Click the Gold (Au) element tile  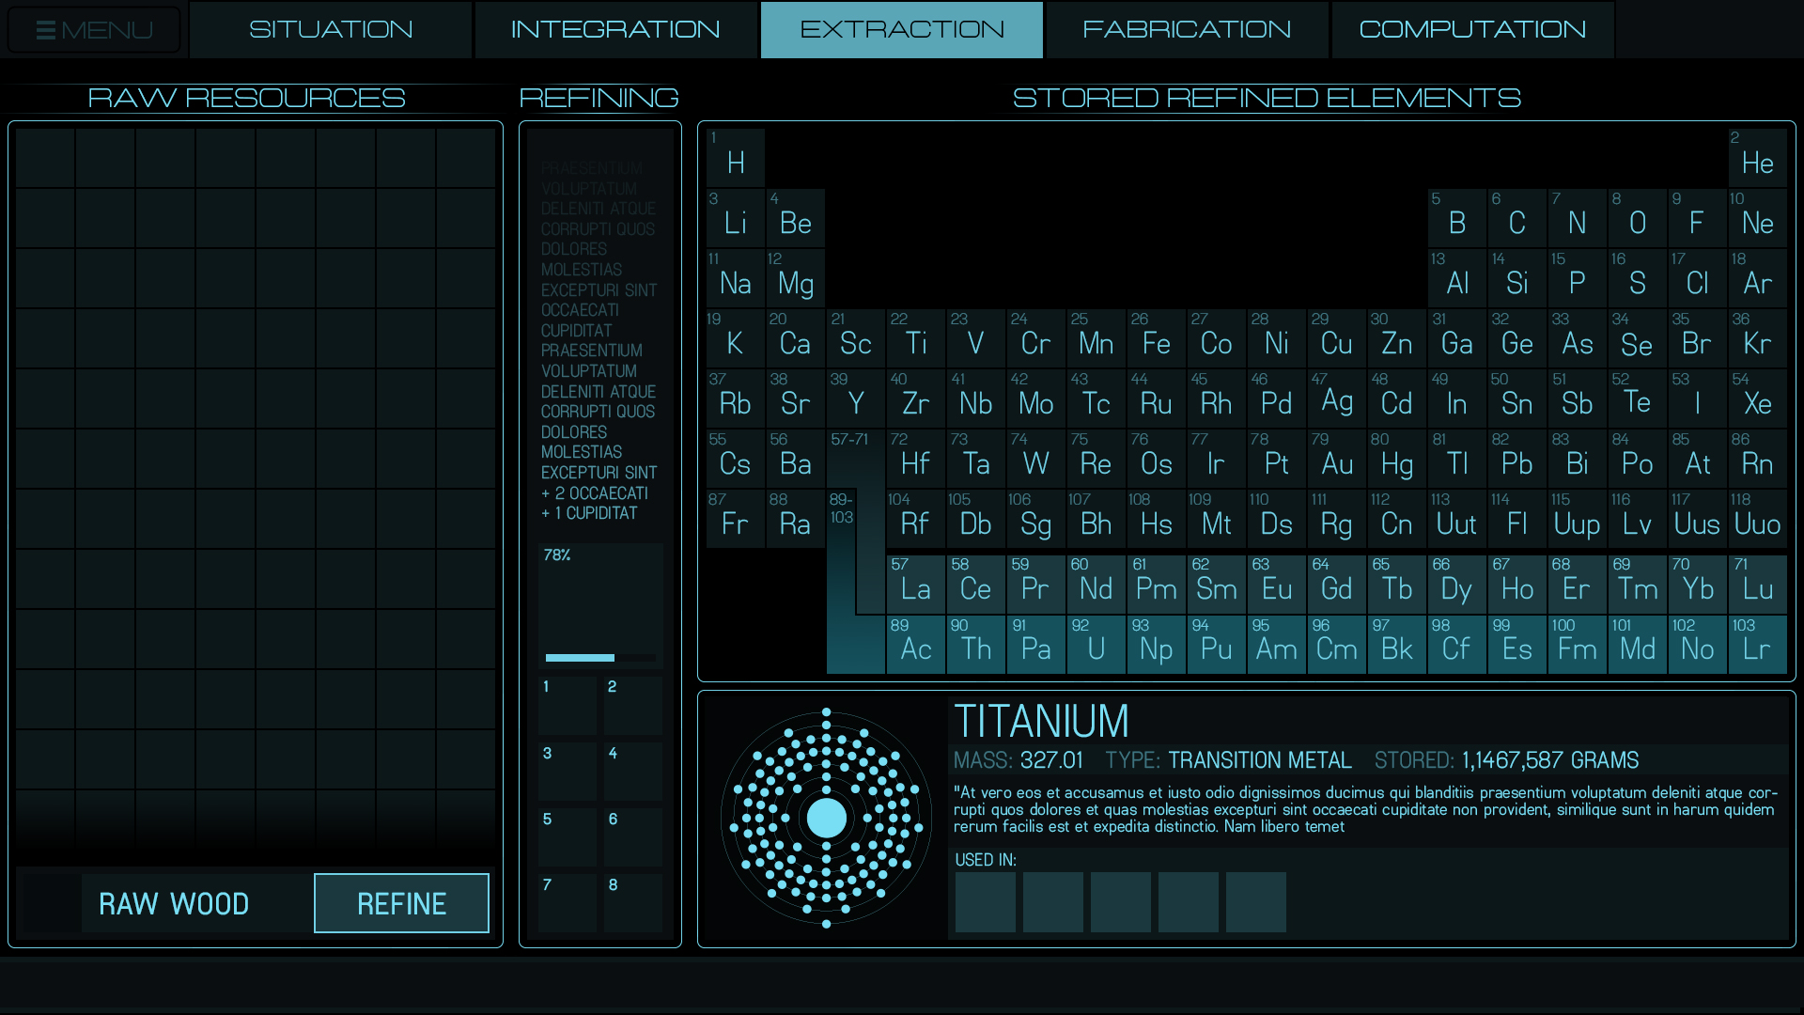(x=1336, y=458)
